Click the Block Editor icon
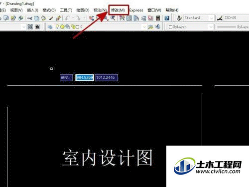This screenshot has width=249, height=187. (x=58, y=18)
